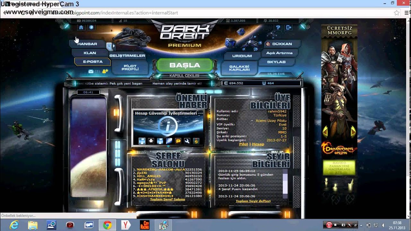This screenshot has height=231, width=411.
Task: Open the mail envelope icon under E-POSTA
Action: tap(91, 71)
